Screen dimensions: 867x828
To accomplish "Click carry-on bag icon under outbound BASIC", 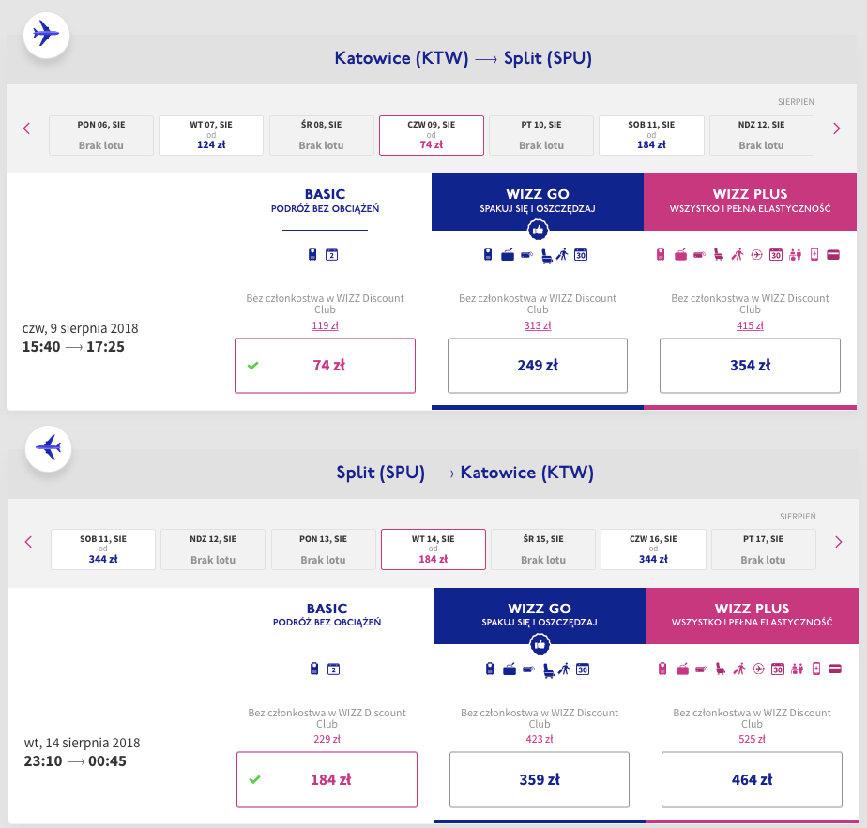I will (x=312, y=254).
